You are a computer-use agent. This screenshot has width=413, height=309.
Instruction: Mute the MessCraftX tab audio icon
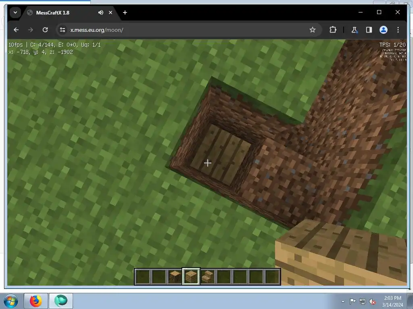click(x=100, y=12)
